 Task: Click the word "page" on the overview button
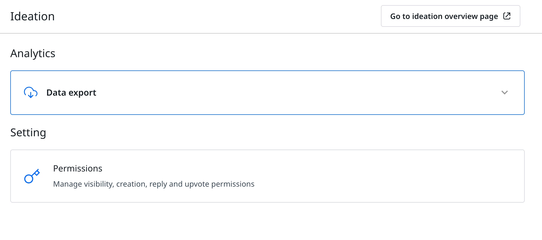[489, 17]
